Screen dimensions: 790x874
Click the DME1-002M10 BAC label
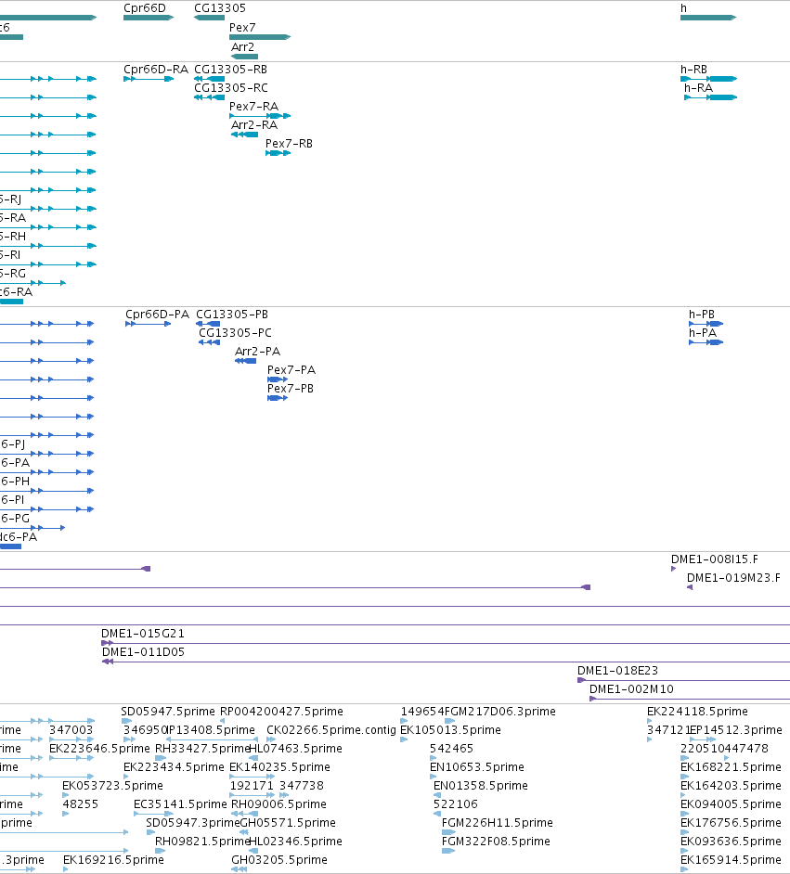click(631, 689)
